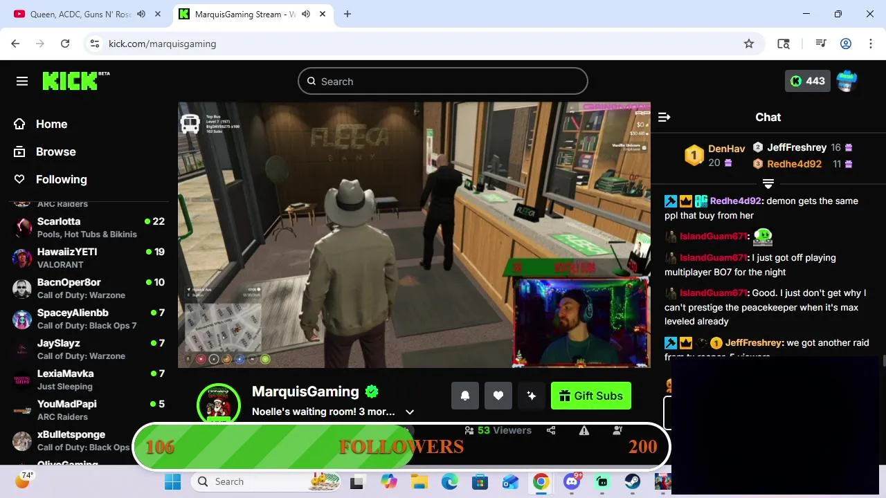The height and width of the screenshot is (498, 886).
Task: Open BacnOper8or channel in sidebar
Action: click(89, 288)
